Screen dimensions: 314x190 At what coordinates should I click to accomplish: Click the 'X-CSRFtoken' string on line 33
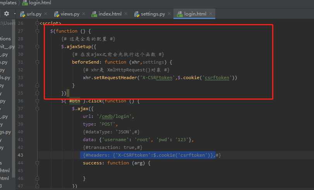[x=157, y=78]
